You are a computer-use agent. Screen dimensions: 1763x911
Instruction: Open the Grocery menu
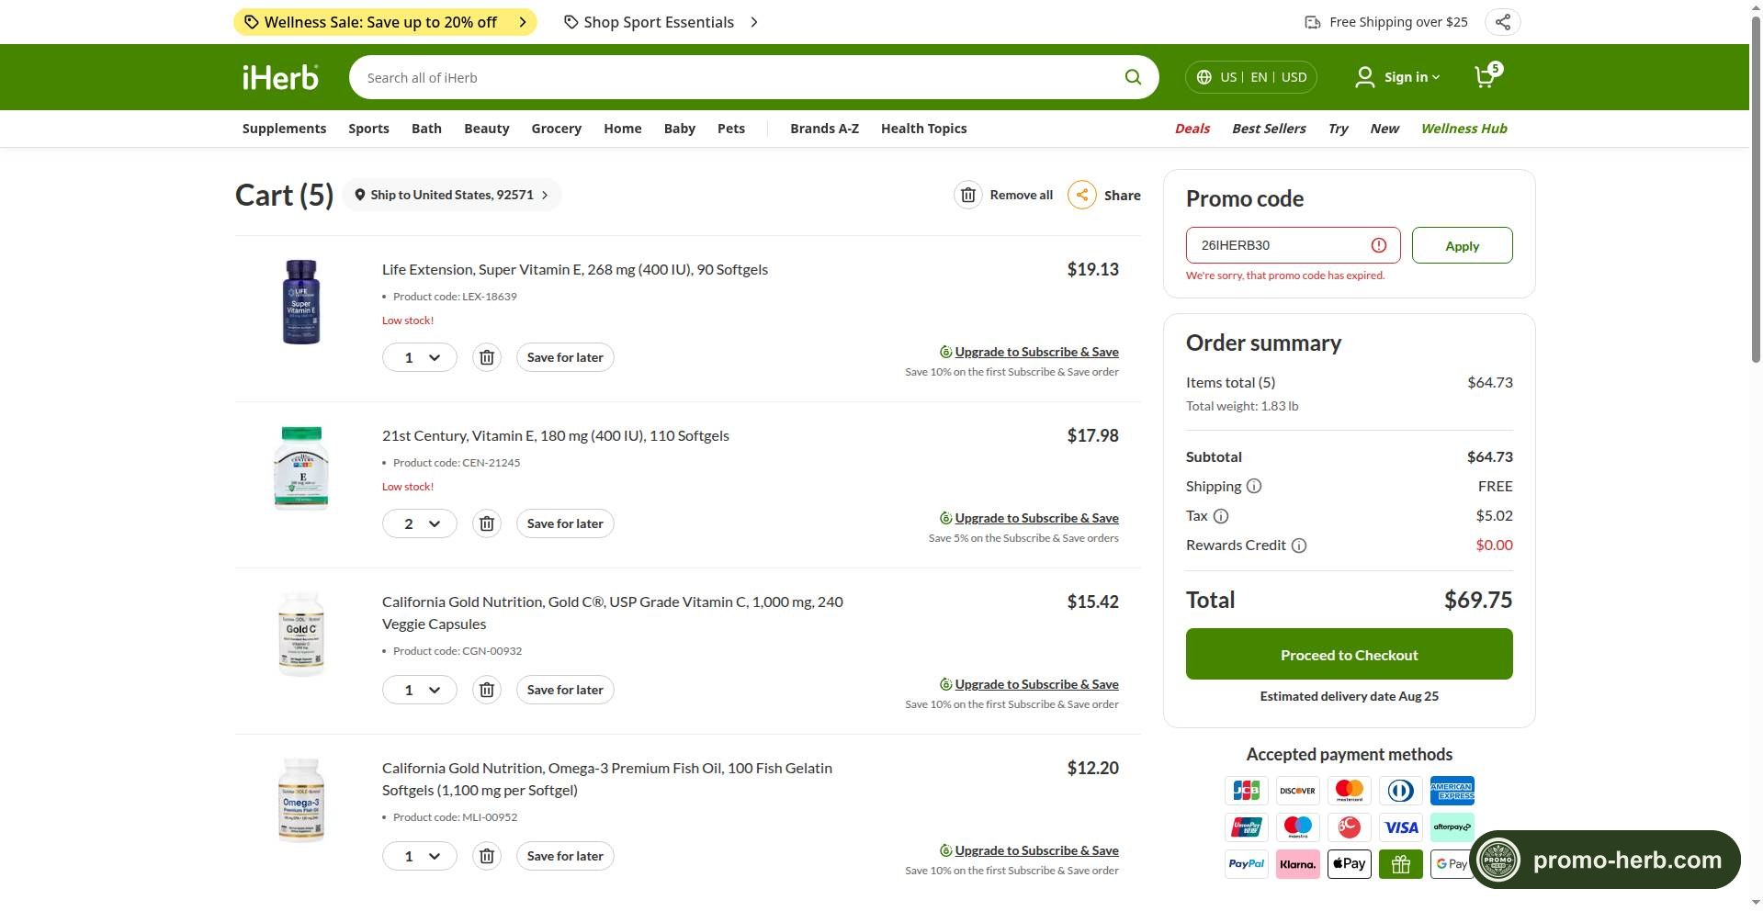tap(556, 129)
